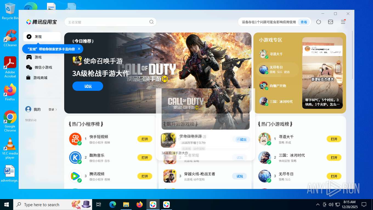Click the 热门小程序榜 heading
The height and width of the screenshot is (210, 373).
coord(86,124)
